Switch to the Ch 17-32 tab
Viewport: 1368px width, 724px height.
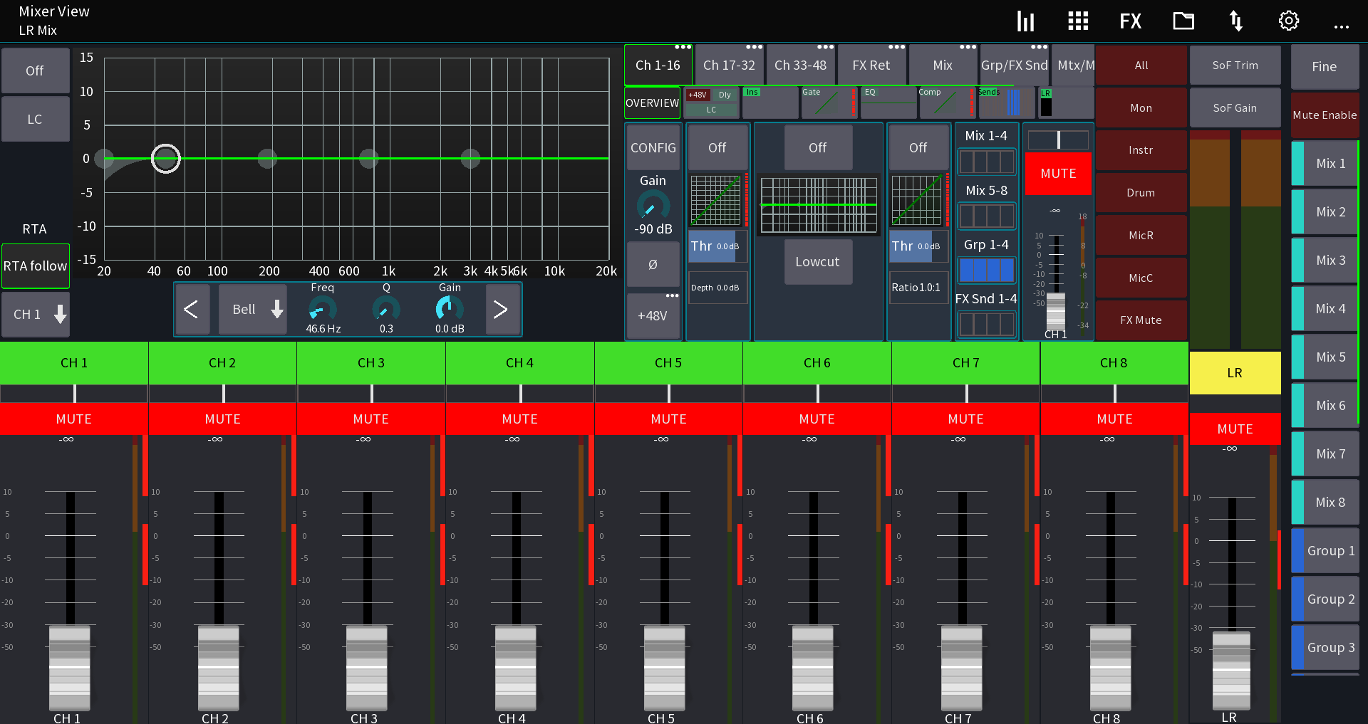coord(729,64)
